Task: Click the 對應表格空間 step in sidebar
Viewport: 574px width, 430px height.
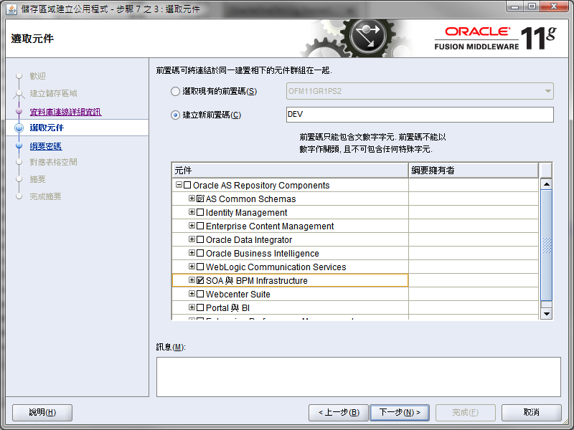Action: click(x=53, y=162)
